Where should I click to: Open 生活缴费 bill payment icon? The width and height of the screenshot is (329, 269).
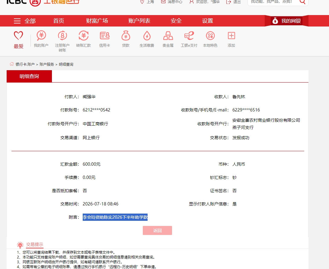pyautogui.click(x=147, y=35)
